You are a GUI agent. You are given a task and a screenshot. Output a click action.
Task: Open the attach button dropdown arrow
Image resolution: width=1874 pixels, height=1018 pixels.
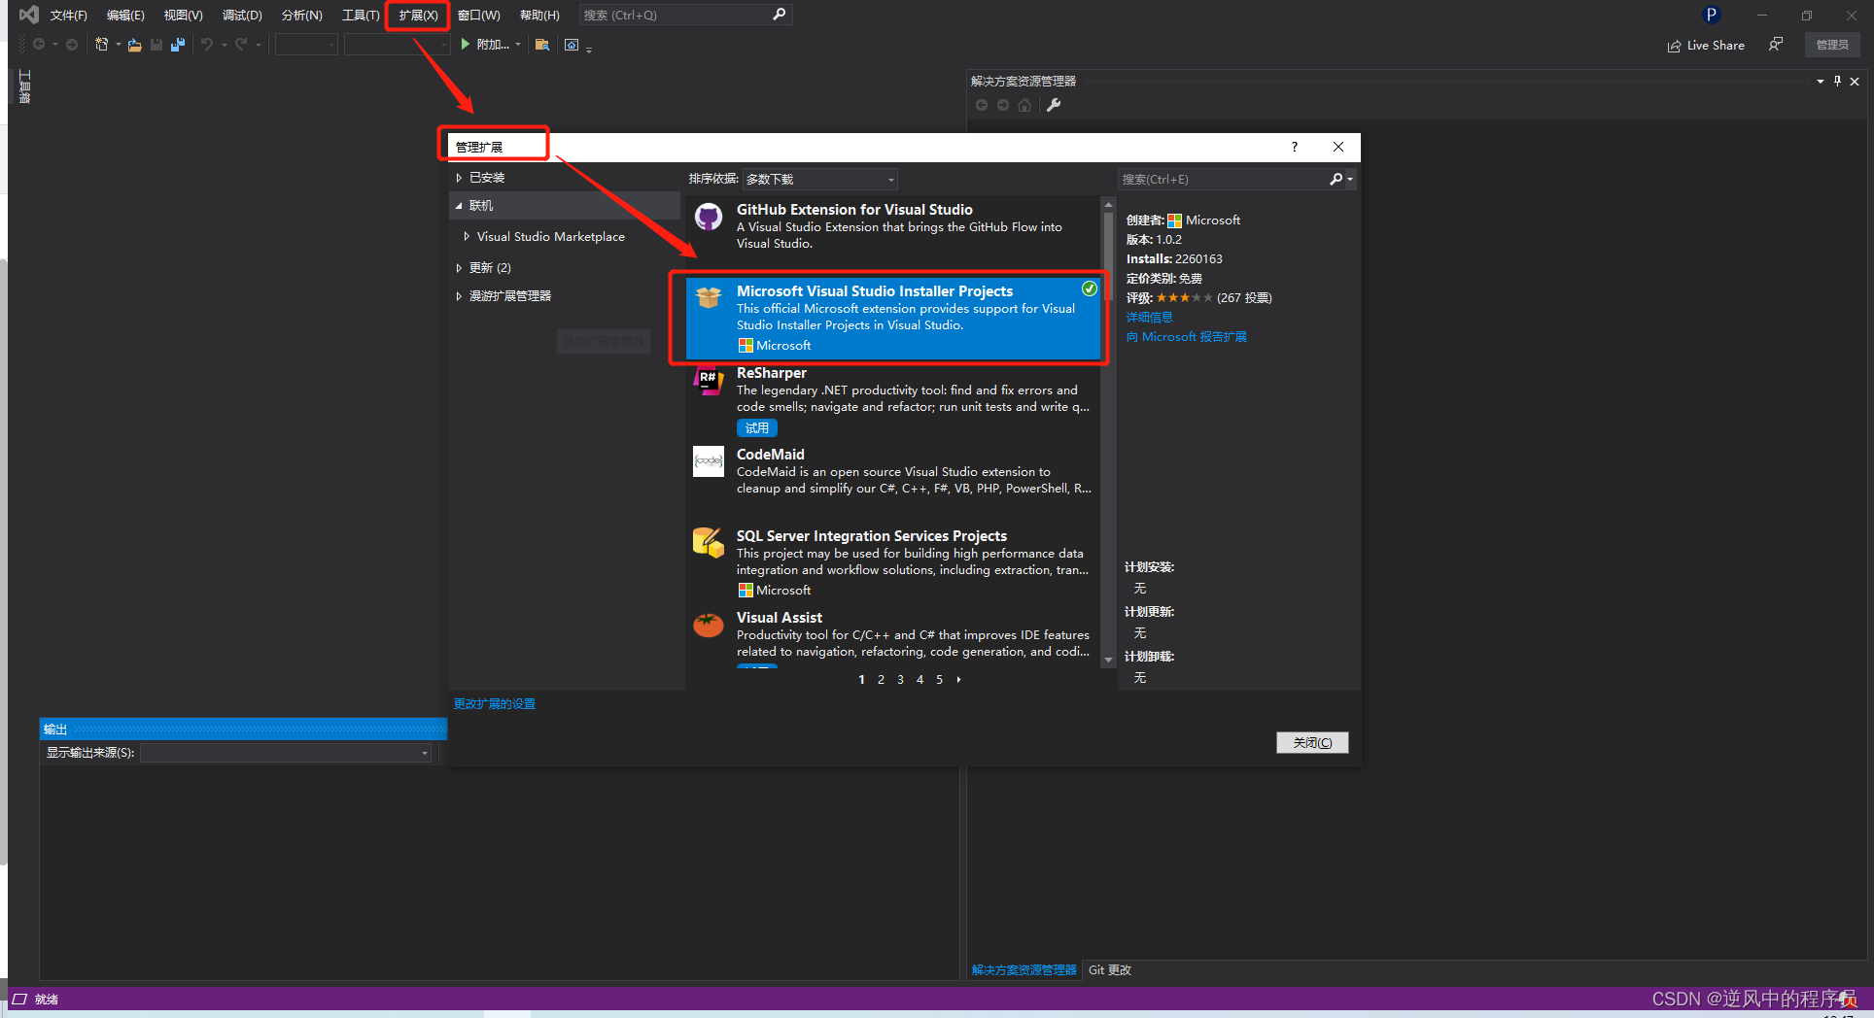[x=517, y=45]
